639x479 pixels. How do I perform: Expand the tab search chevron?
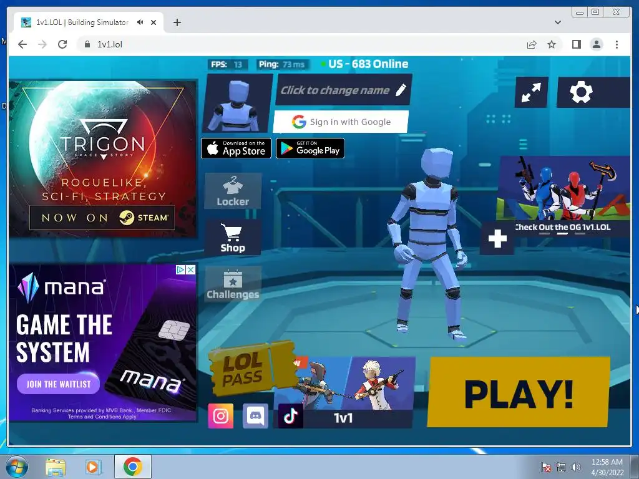point(558,22)
